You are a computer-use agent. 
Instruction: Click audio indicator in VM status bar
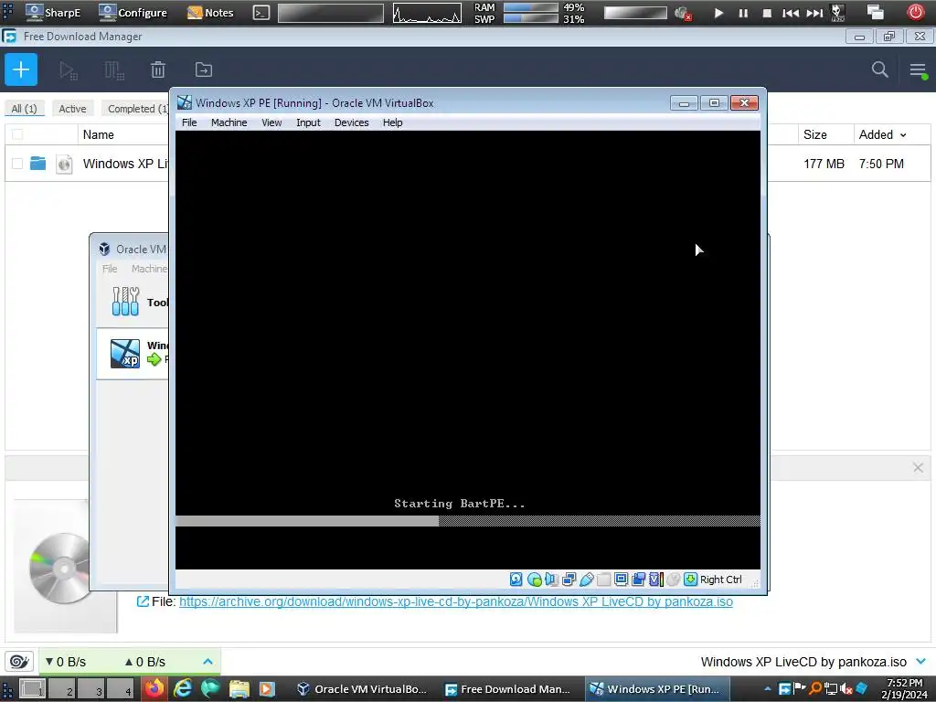551,579
